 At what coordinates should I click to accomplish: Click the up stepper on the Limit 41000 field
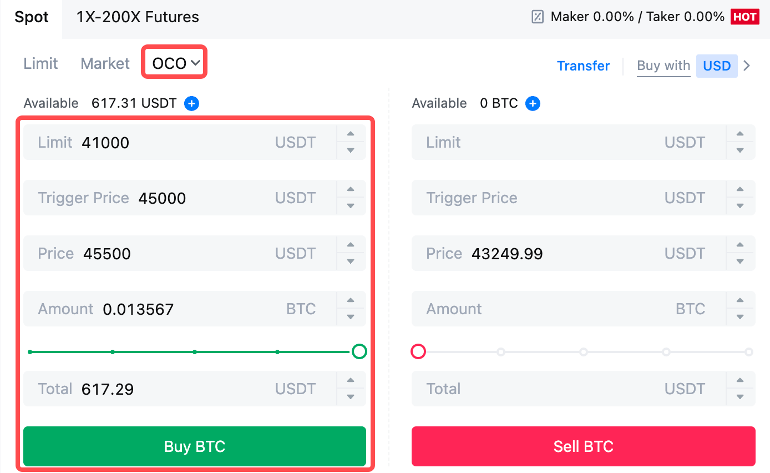point(351,134)
